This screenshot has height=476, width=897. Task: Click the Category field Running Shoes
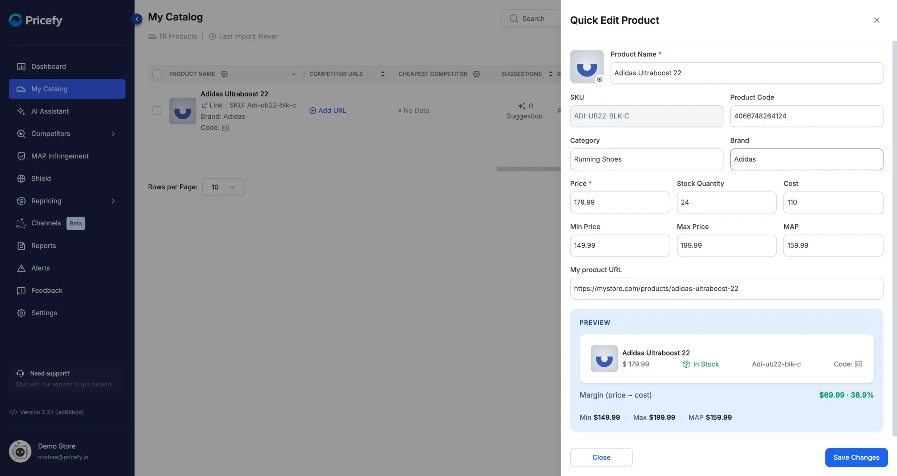(646, 159)
